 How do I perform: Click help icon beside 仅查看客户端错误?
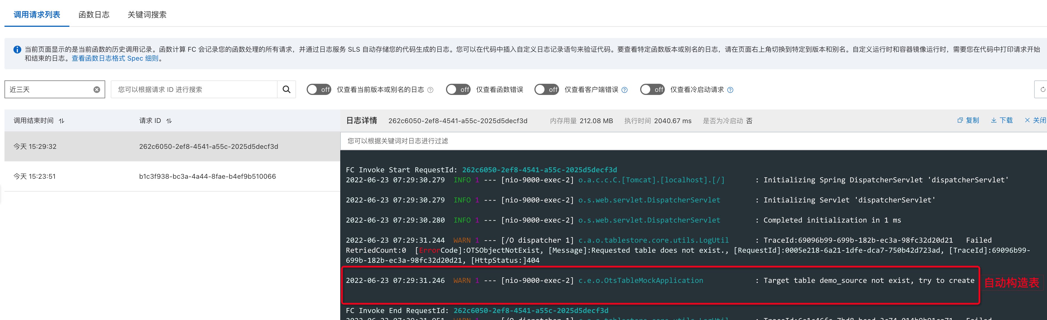(x=625, y=90)
